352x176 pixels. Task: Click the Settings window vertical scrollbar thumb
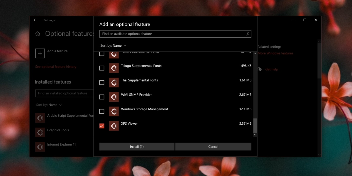(x=319, y=61)
